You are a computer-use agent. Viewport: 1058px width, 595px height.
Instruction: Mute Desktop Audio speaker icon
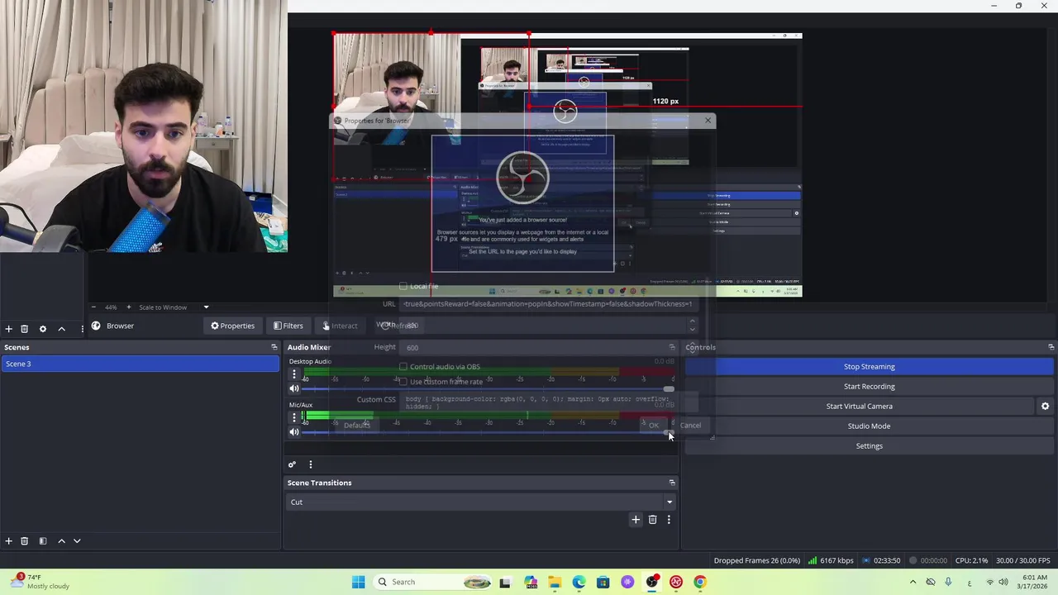point(293,388)
